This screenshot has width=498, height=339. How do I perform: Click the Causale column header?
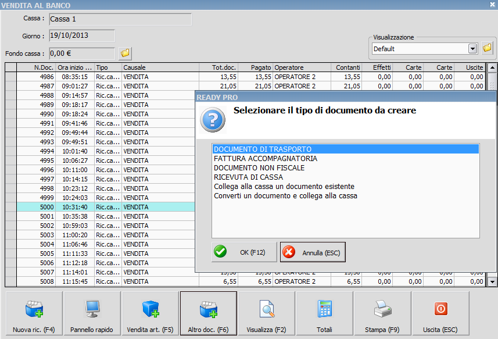pyautogui.click(x=160, y=67)
